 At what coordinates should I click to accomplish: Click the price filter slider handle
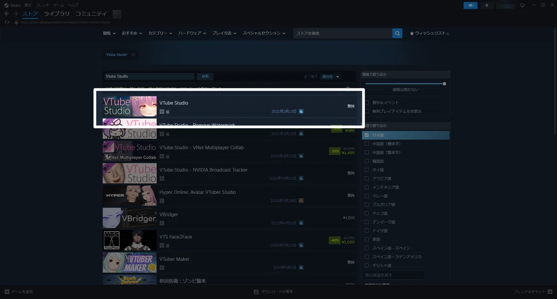pos(444,84)
